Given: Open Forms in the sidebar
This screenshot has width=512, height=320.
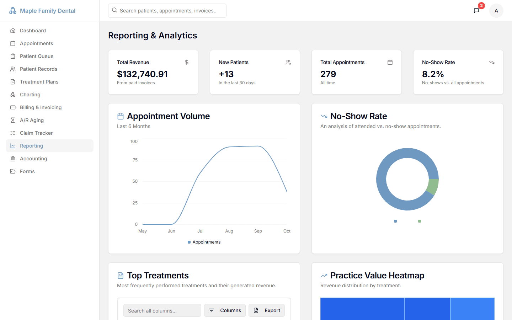Looking at the screenshot, I should coord(49,171).
